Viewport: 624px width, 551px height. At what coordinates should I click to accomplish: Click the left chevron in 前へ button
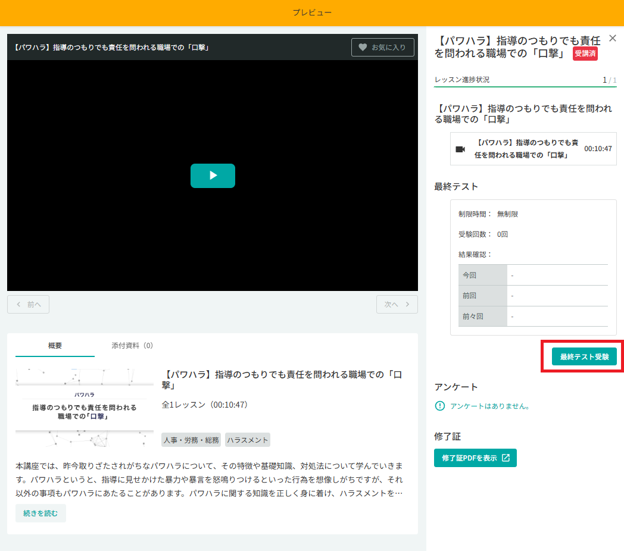[18, 304]
